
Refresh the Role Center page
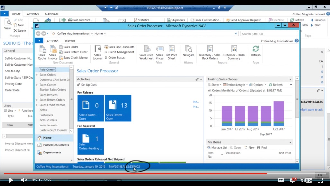tap(255, 51)
